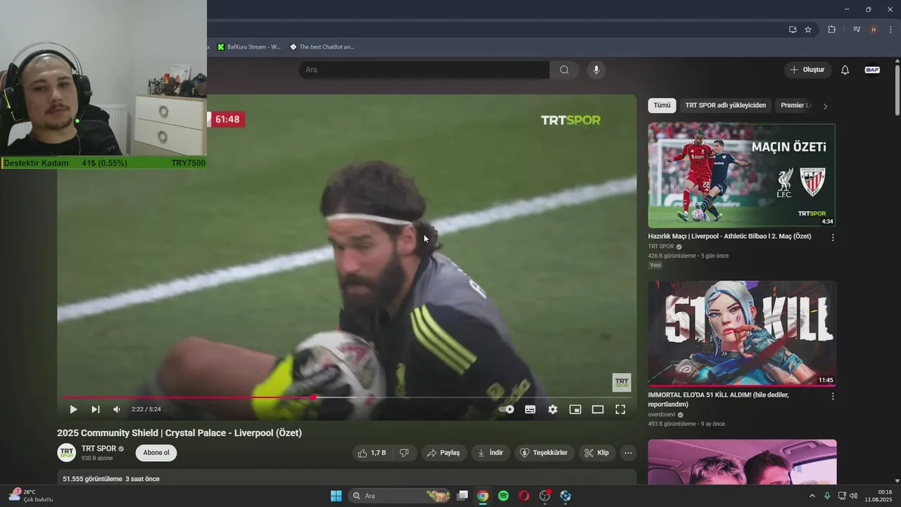The image size is (901, 507).
Task: Open more actions (three dots) beside Klip
Action: click(629, 453)
